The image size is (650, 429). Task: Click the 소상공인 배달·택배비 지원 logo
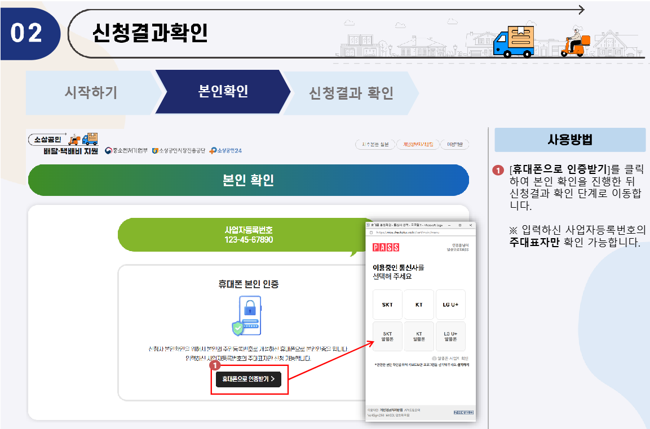64,144
